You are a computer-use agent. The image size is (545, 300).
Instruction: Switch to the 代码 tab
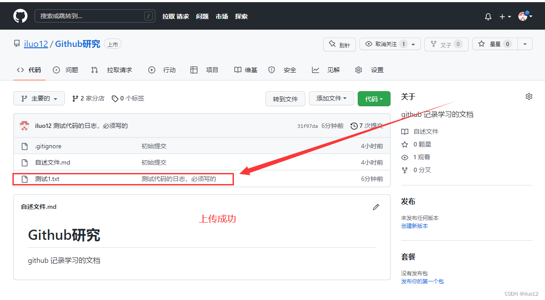click(x=29, y=70)
